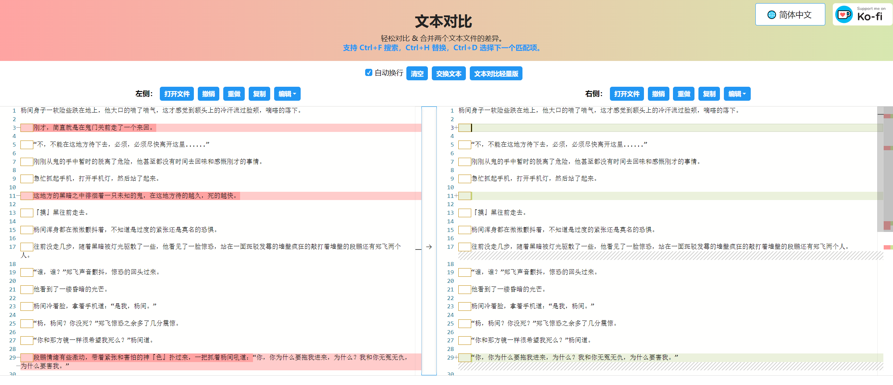Click right line 17 text 往前没走几步
The image size is (893, 385).
pos(491,247)
